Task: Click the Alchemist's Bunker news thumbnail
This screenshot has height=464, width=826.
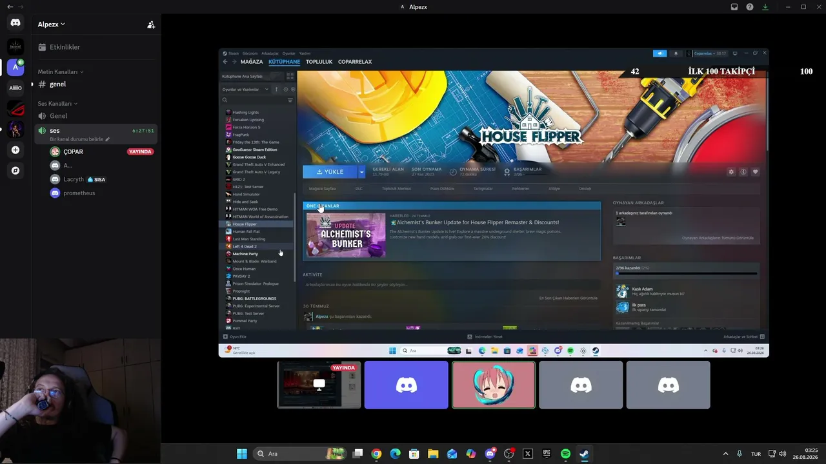Action: (x=346, y=235)
